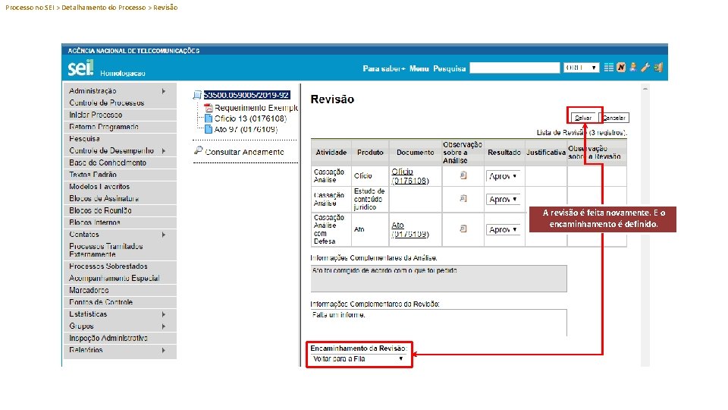Click the process folder icon in document tree
728x410 pixels.
(x=197, y=96)
